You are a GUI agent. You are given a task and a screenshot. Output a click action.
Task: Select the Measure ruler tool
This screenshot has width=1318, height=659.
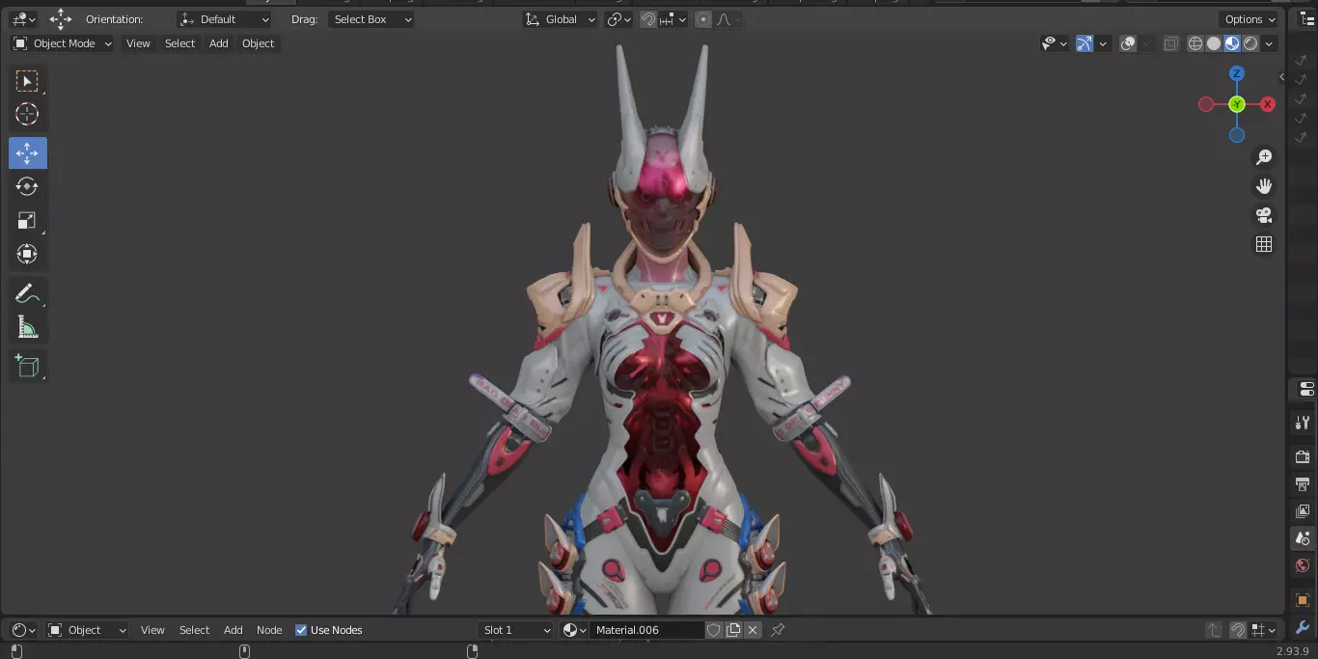coord(27,327)
